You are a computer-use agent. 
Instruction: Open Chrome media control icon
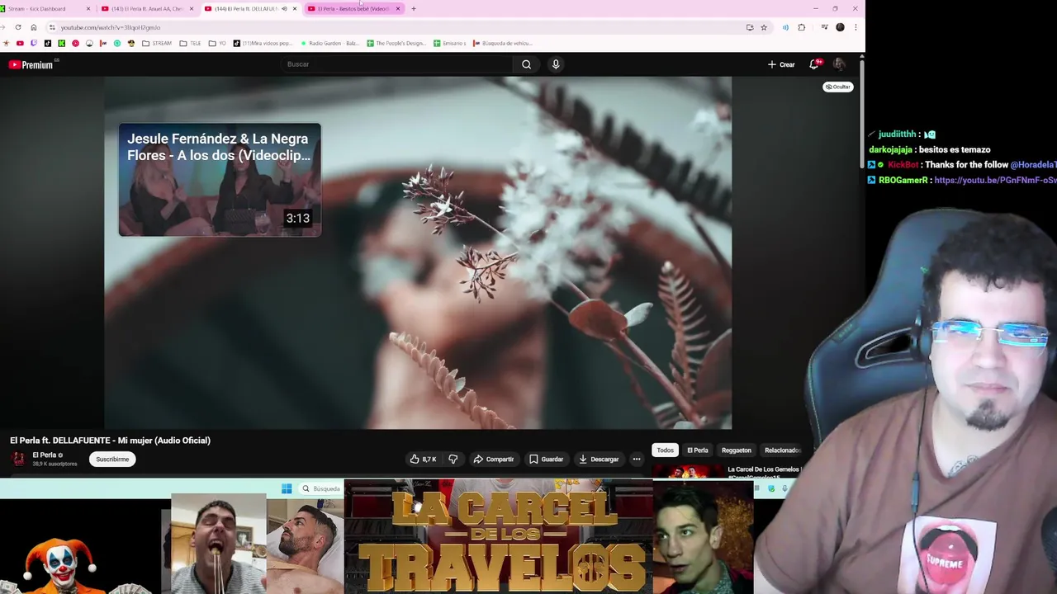824,27
